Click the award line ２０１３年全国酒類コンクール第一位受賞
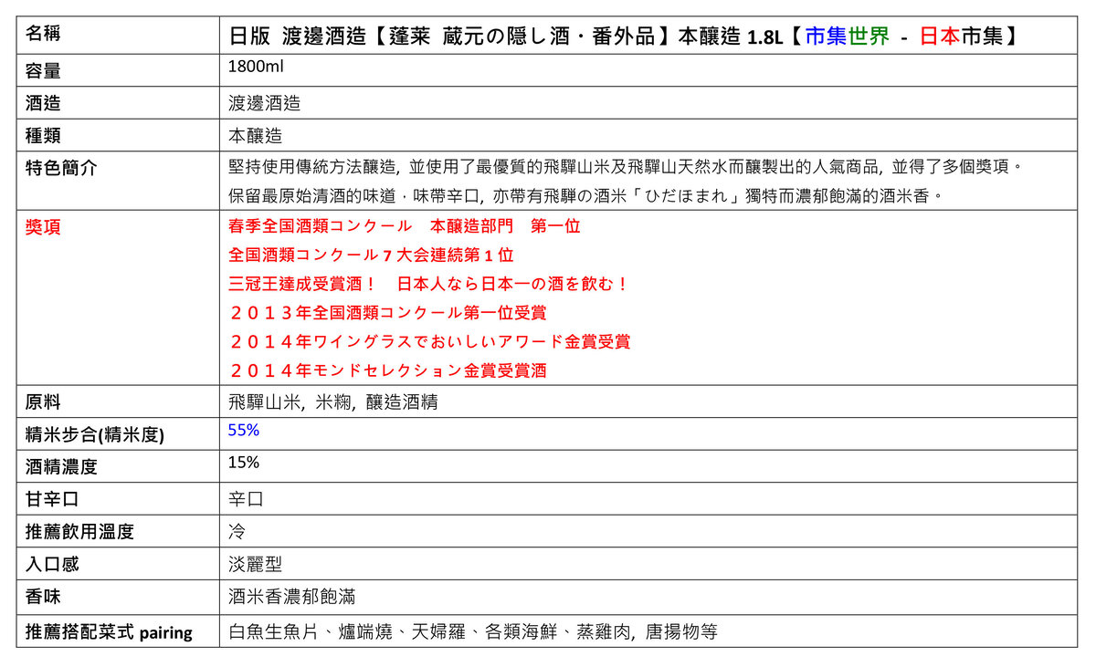 [x=388, y=313]
